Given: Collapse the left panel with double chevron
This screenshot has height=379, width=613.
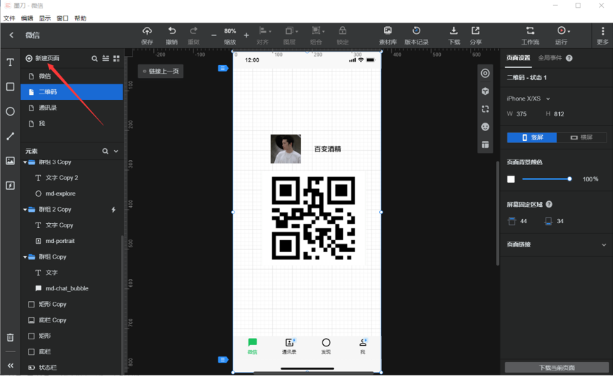Looking at the screenshot, I should [10, 366].
